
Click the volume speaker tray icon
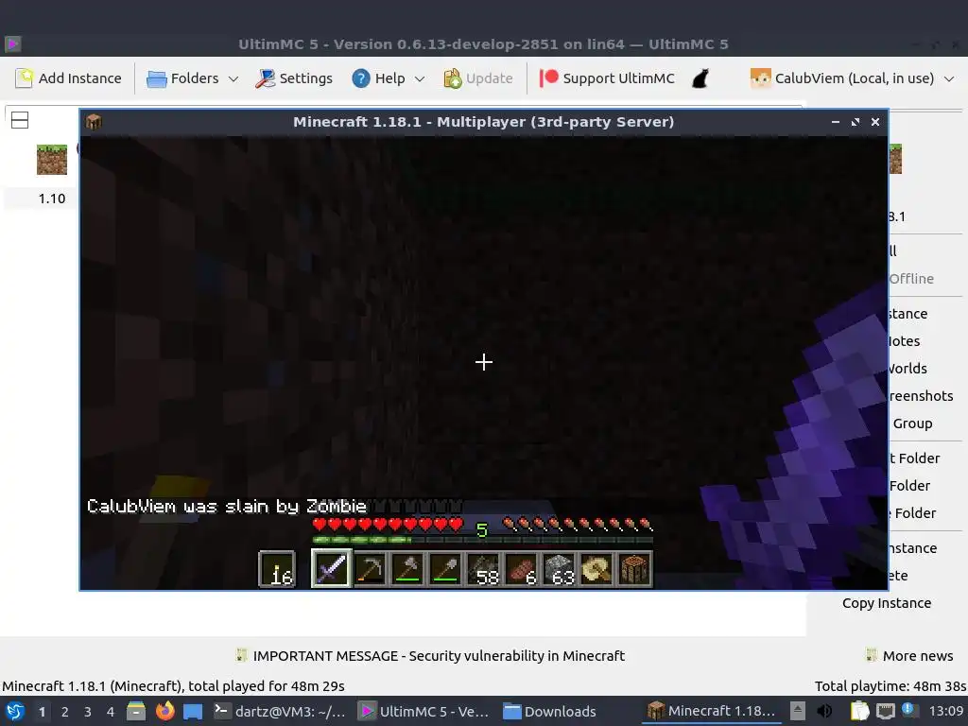pos(824,712)
